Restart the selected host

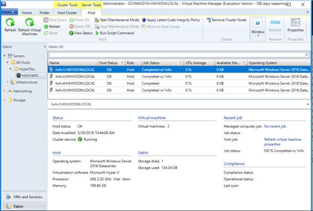click(x=52, y=27)
